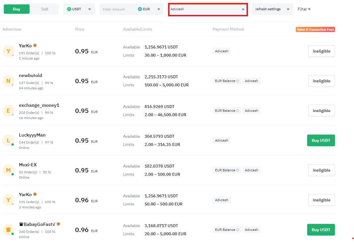The width and height of the screenshot is (354, 244).
Task: Click Advcash tag in exchange_money1 row
Action: (x=252, y=111)
